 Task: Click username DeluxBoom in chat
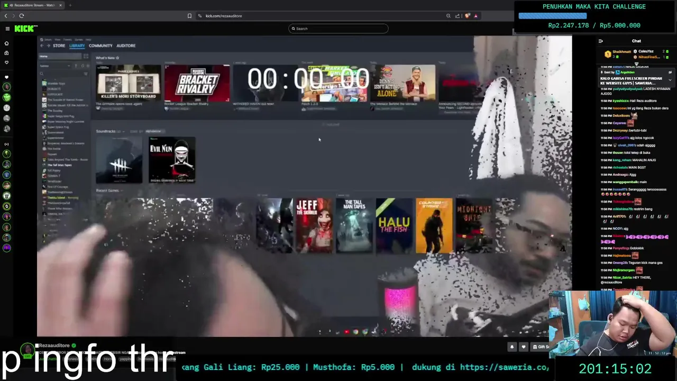[x=621, y=115]
